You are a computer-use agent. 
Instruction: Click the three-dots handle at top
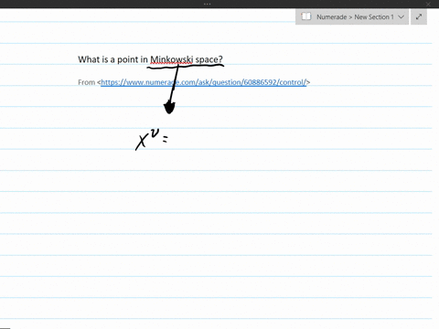click(208, 4)
